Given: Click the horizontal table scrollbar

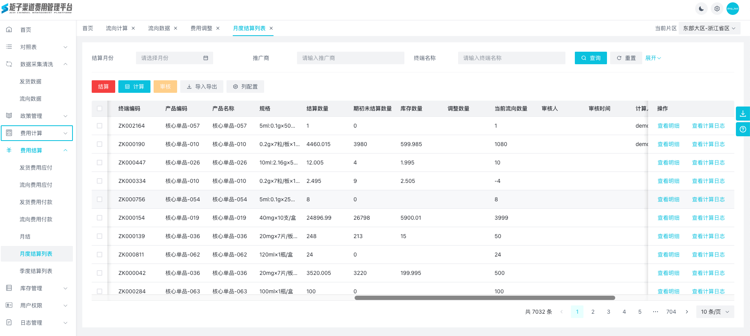Looking at the screenshot, I should coord(484,298).
